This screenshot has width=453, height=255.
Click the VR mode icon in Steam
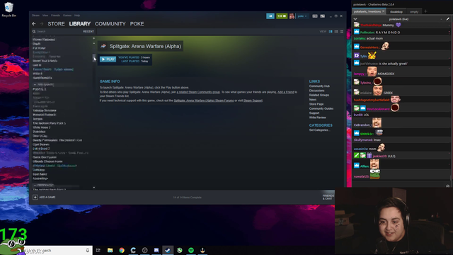[x=315, y=16]
